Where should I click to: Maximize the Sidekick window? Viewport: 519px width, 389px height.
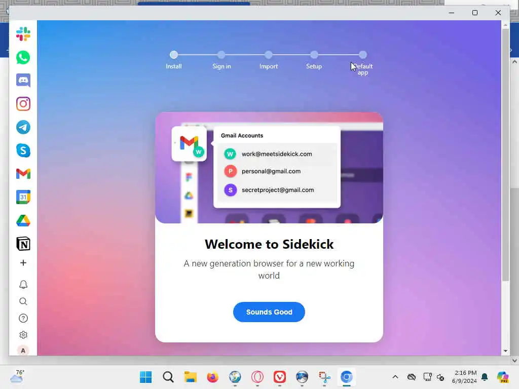tap(474, 13)
